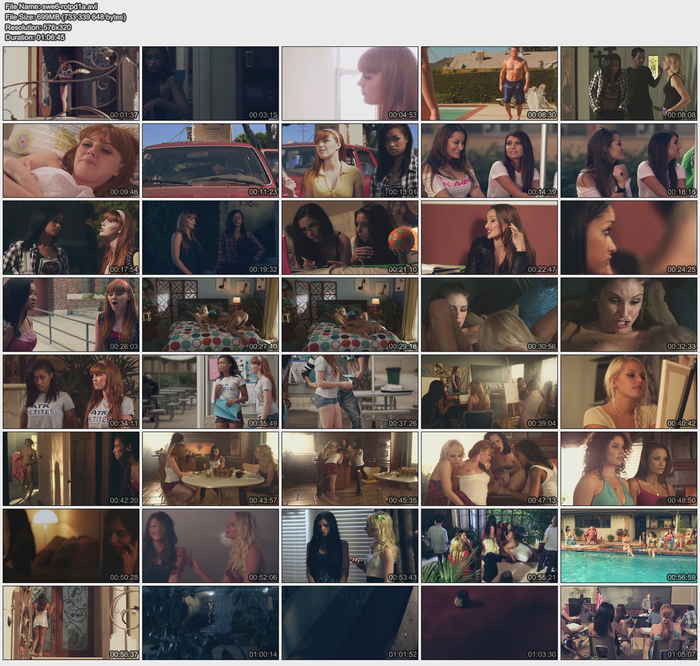Open the kitchen table thumbnail at 00:43:57
This screenshot has height=666, width=700.
point(211,469)
